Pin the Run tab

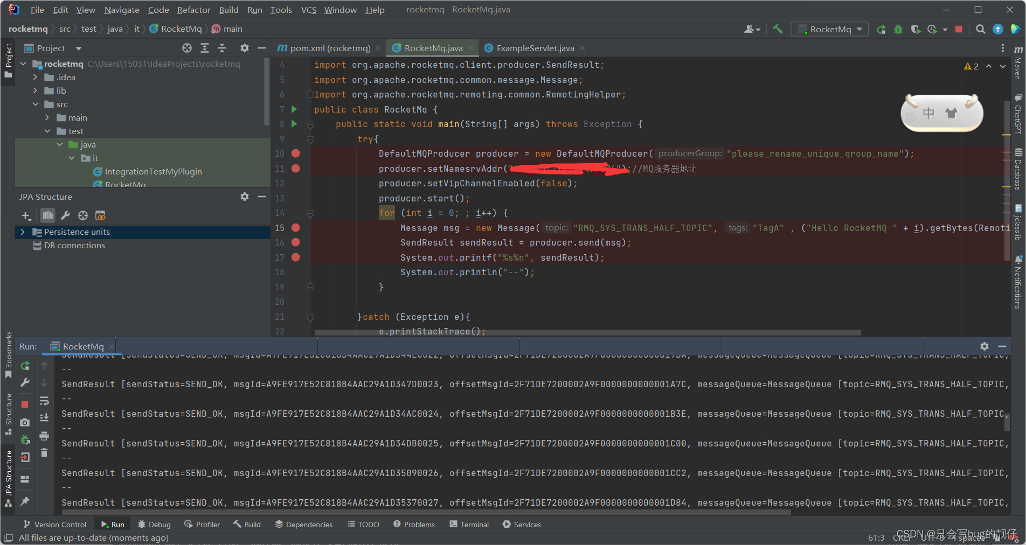tap(25, 501)
